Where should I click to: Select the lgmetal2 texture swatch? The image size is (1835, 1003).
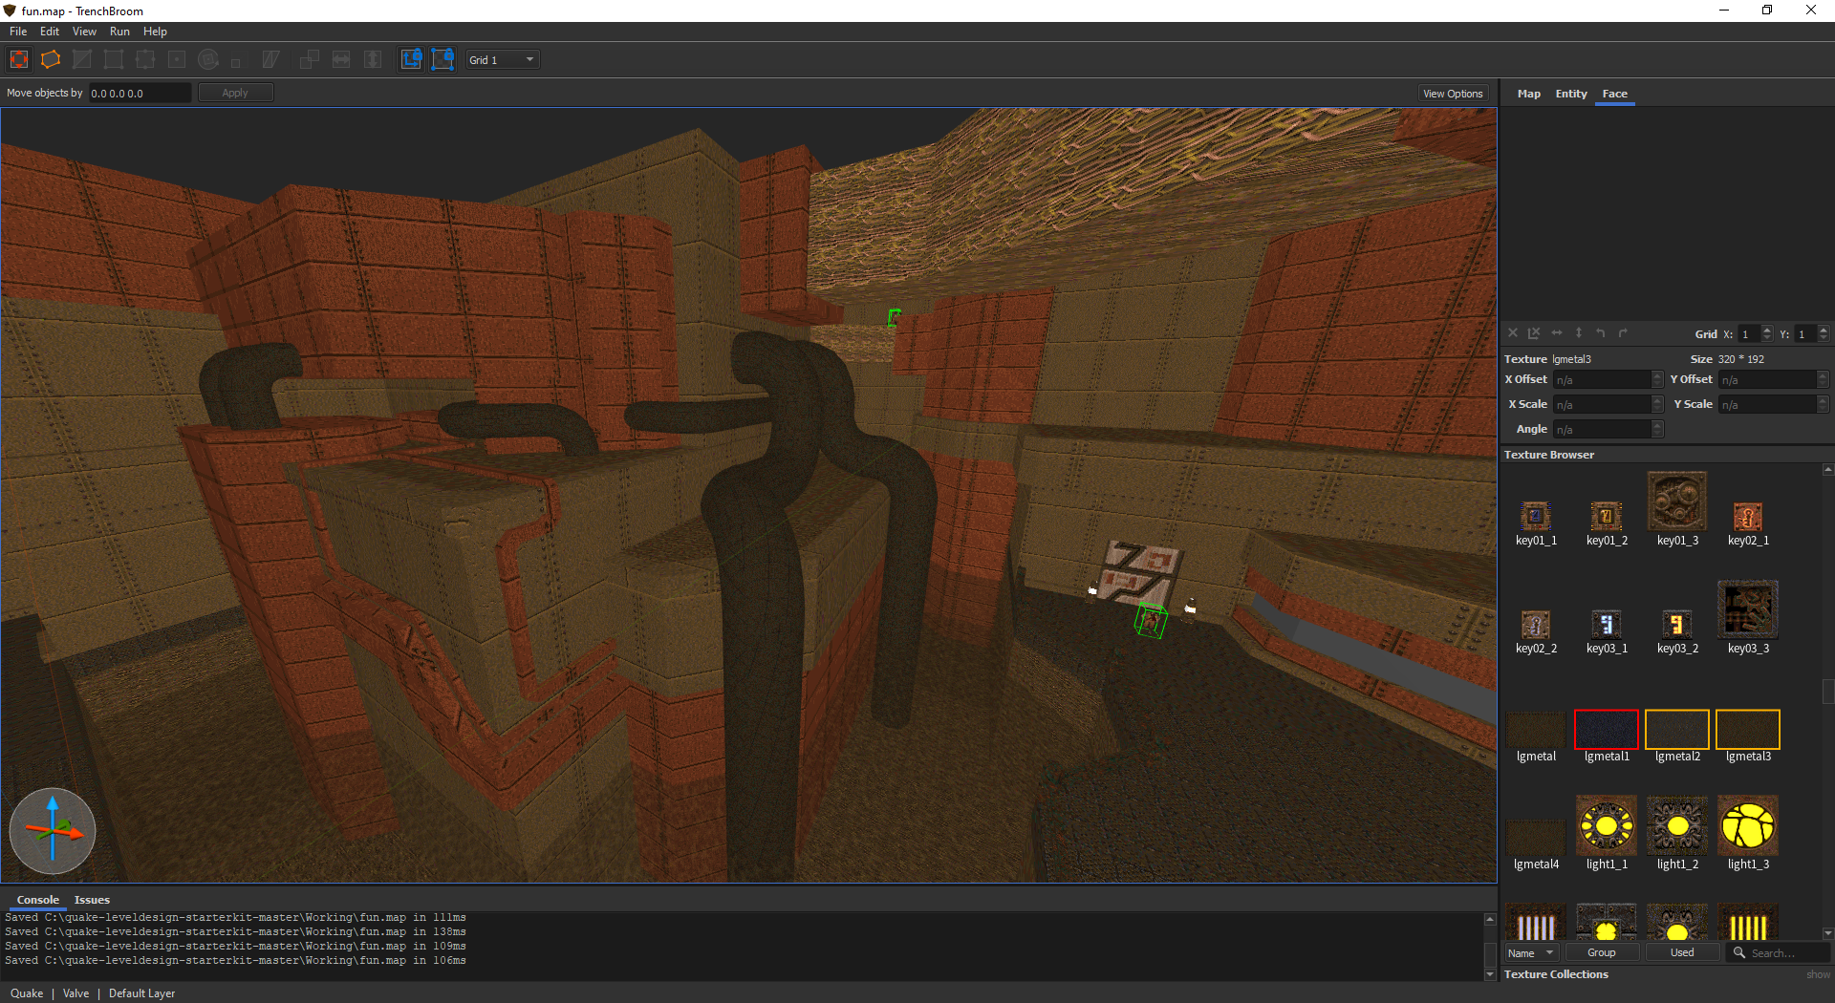(x=1677, y=729)
